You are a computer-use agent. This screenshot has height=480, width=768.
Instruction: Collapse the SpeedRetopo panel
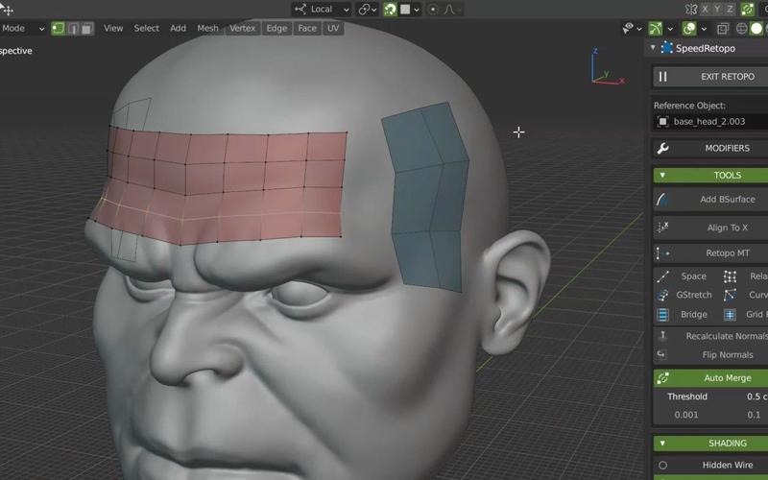tap(653, 47)
